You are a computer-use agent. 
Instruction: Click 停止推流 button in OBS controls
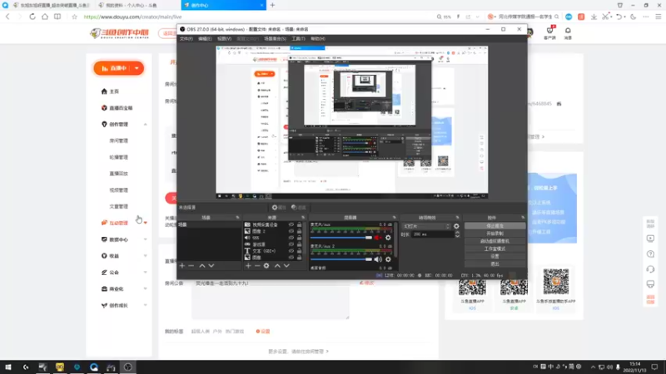pos(495,226)
